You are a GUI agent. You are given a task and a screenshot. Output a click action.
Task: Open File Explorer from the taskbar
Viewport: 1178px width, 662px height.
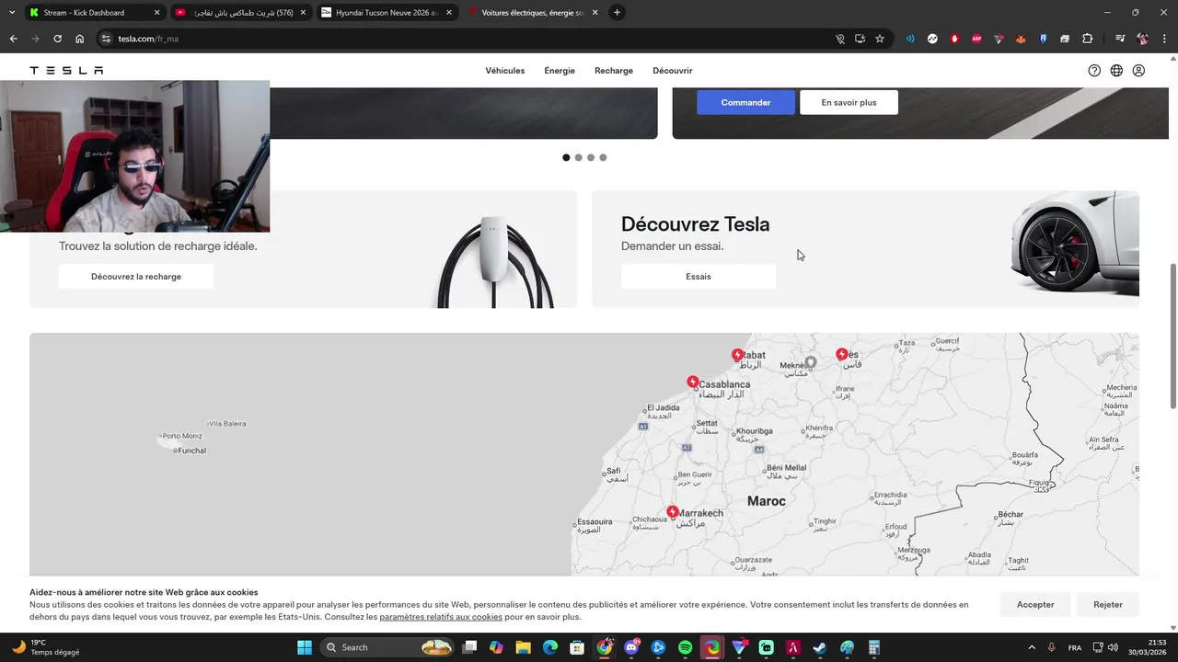point(523,647)
